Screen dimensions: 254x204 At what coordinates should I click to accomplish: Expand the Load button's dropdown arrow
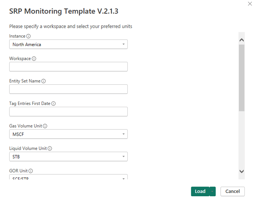coord(212,191)
